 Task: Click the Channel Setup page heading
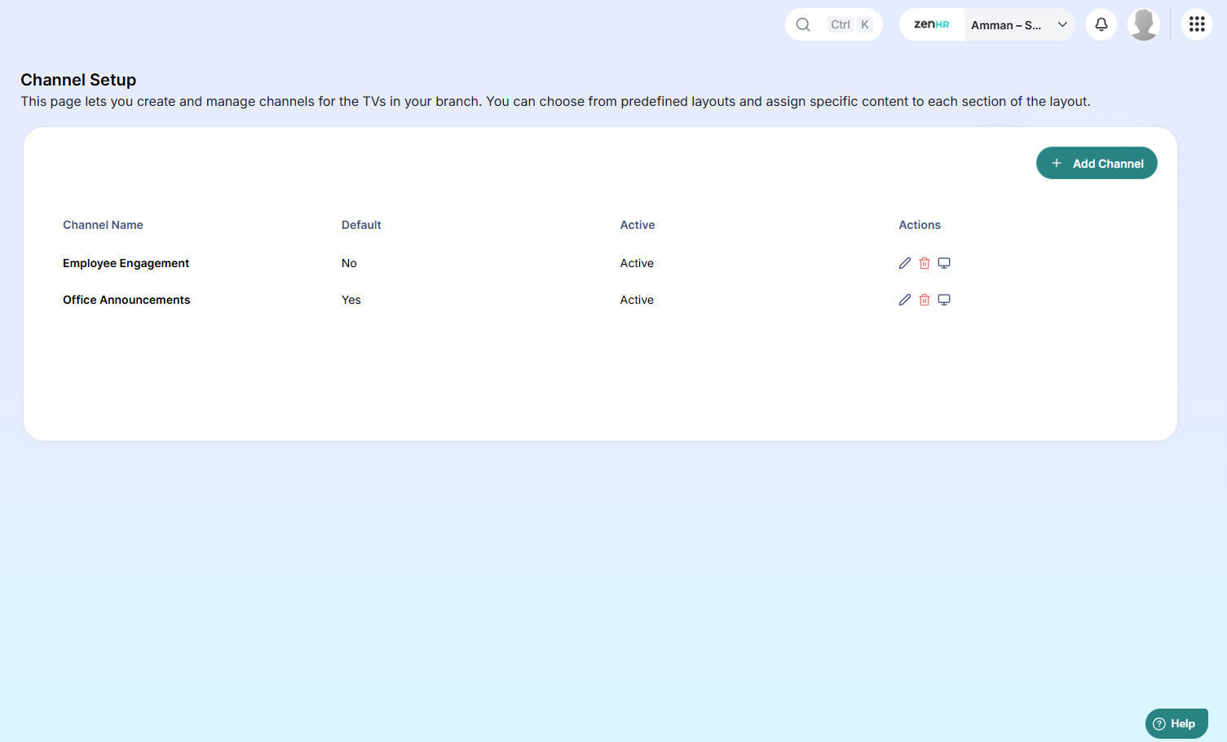tap(78, 80)
